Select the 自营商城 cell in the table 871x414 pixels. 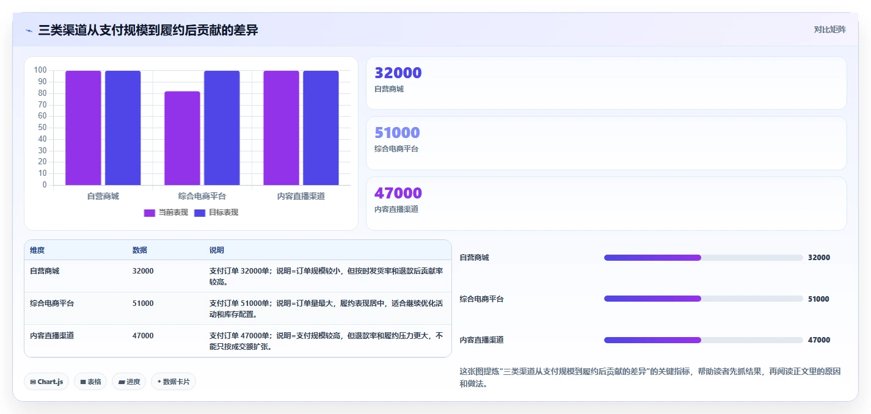tap(45, 271)
